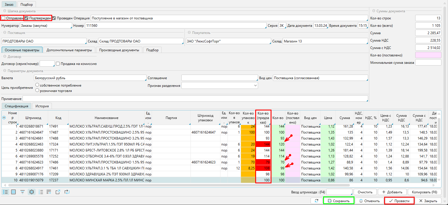Open the Признак разделения dropdown
Image resolution: width=448 pixels, height=205 pixels.
(220, 85)
